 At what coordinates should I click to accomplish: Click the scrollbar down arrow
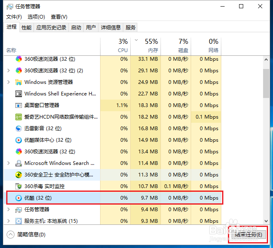tap(266, 221)
